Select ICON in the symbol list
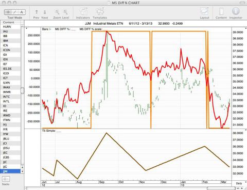This screenshot has height=190, width=247. pos(10,50)
